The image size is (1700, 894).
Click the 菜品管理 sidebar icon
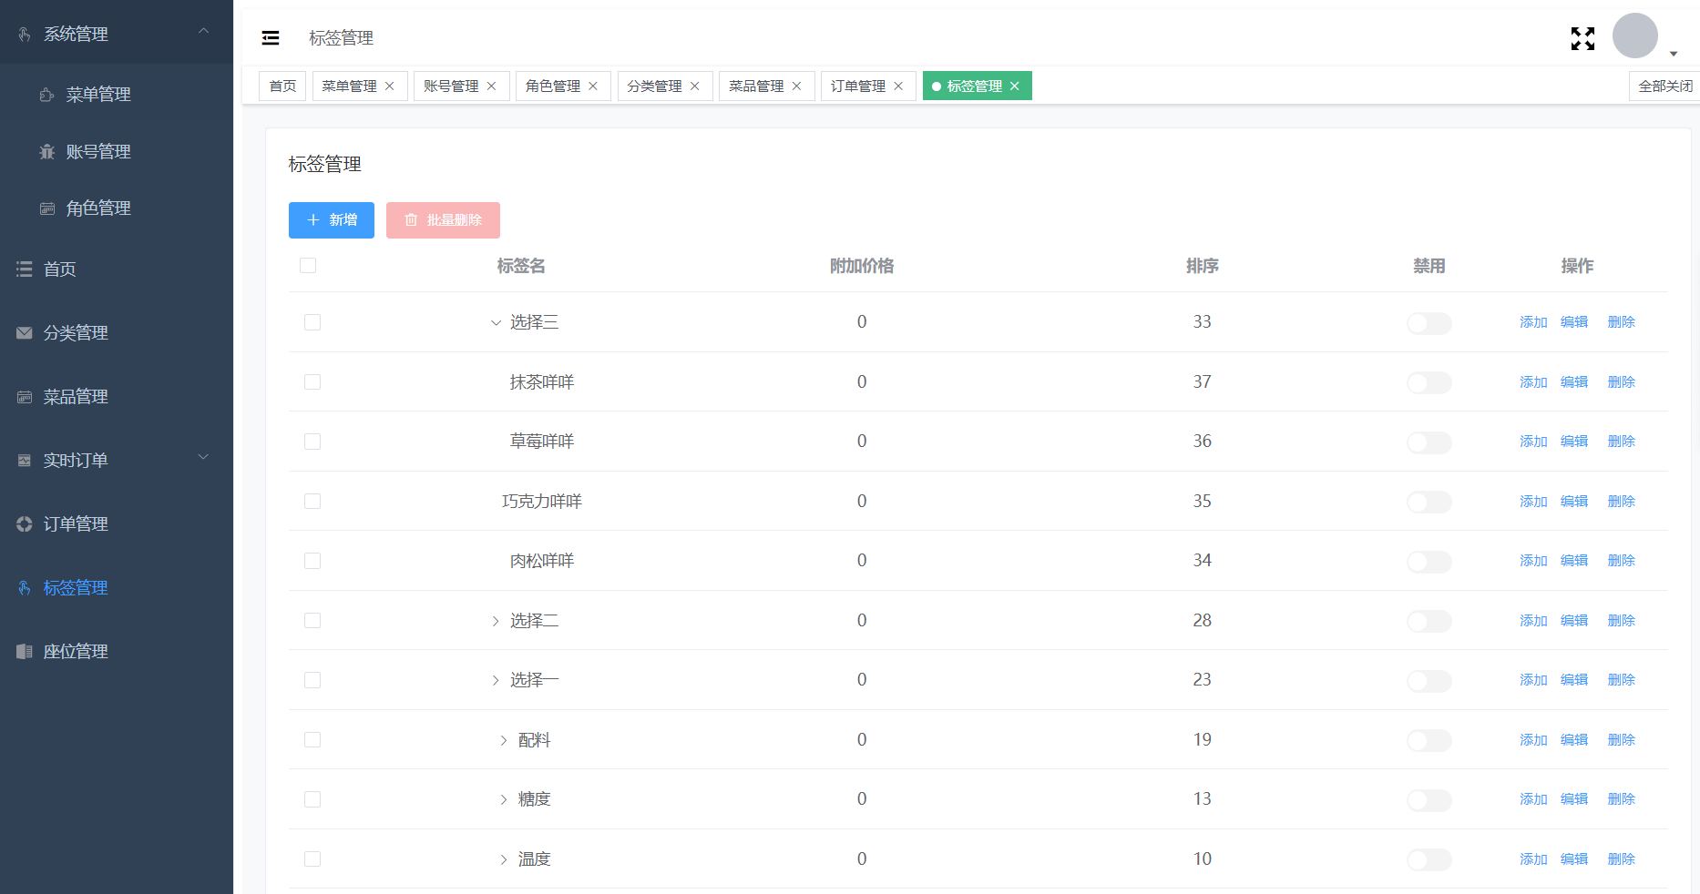pyautogui.click(x=25, y=397)
